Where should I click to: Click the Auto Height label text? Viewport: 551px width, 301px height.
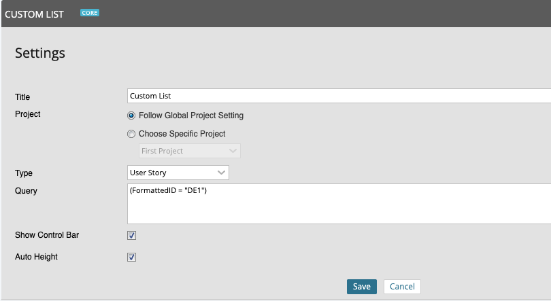pos(37,257)
